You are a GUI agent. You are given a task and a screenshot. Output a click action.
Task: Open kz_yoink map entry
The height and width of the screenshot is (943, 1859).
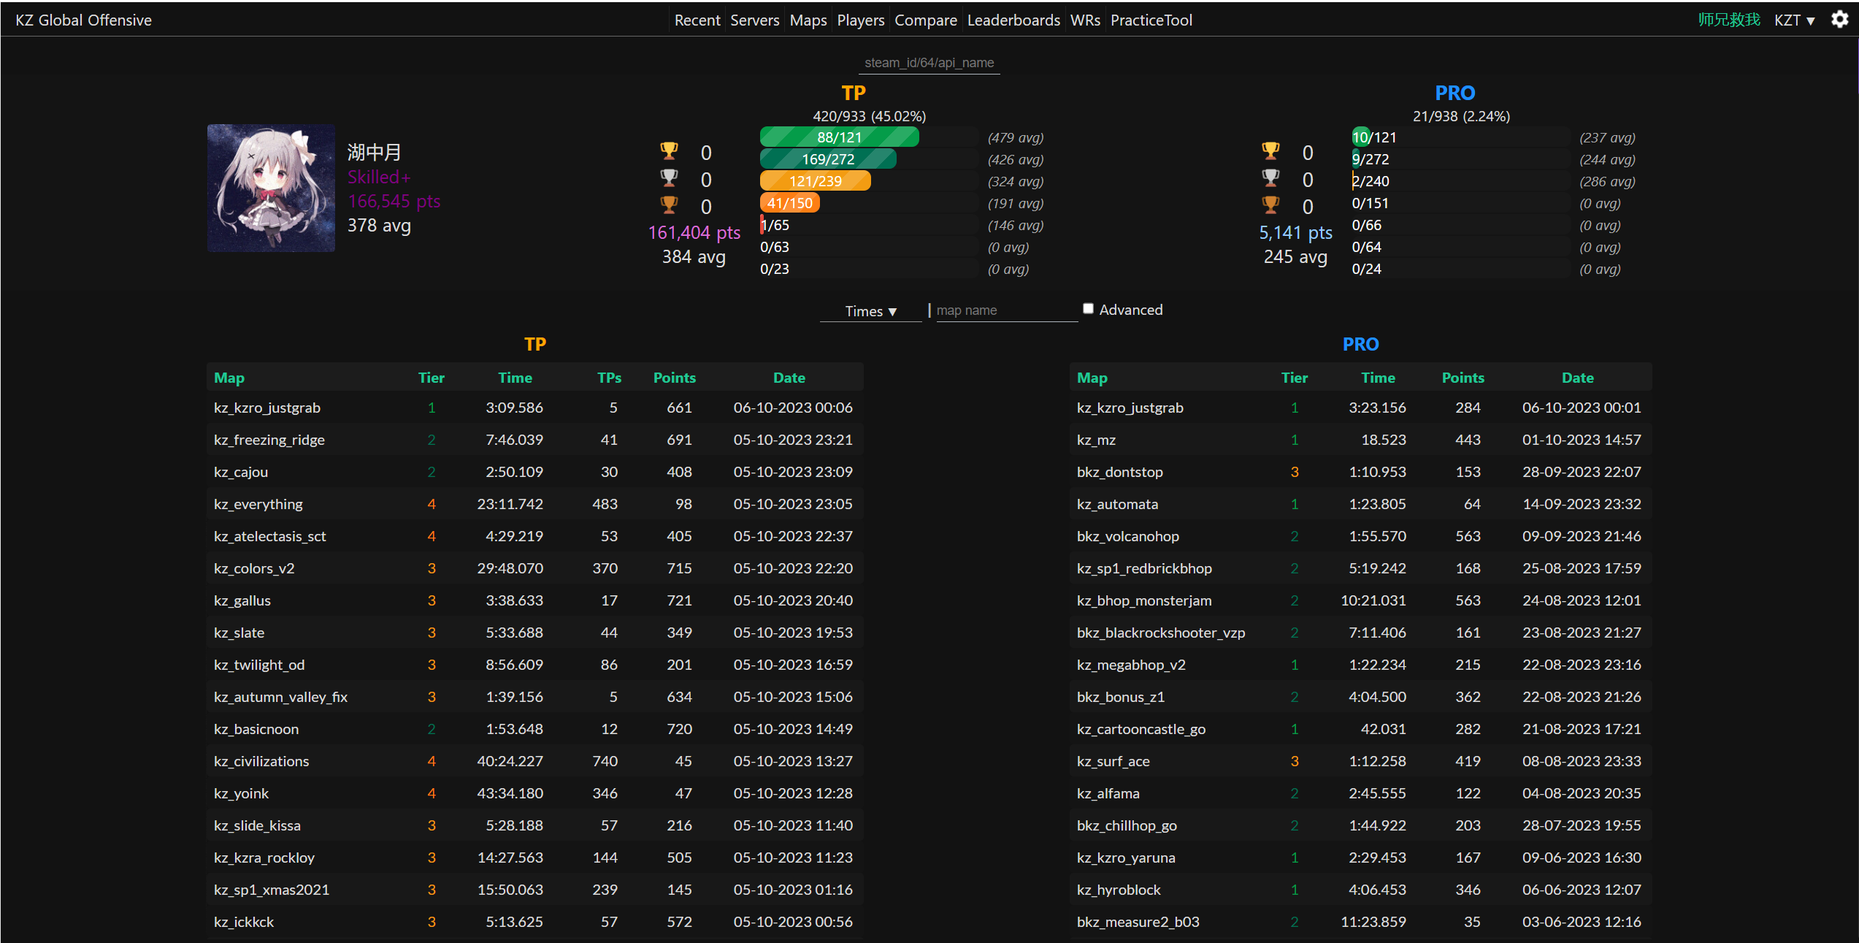click(241, 793)
